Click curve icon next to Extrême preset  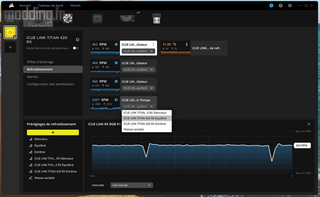(31, 152)
